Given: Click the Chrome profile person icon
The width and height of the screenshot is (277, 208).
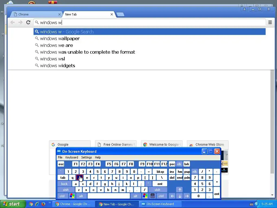Looking at the screenshot, I should coord(245,9).
